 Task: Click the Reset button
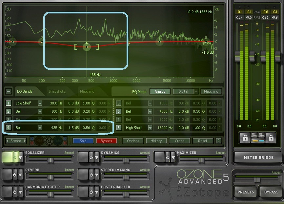pos(203,141)
